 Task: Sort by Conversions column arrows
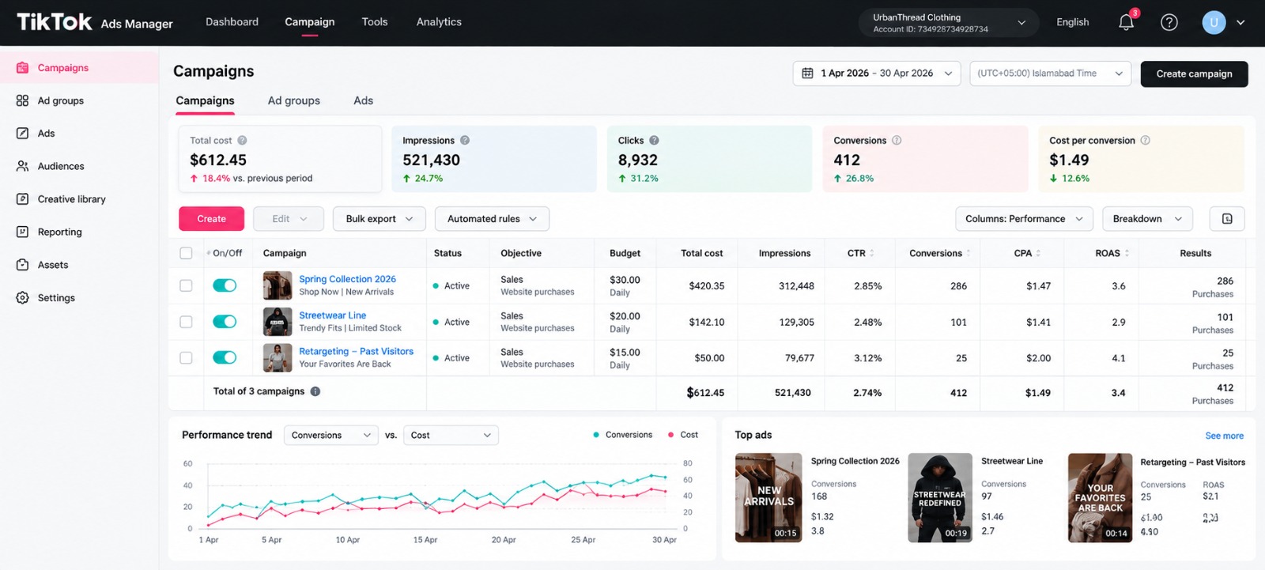click(x=969, y=254)
